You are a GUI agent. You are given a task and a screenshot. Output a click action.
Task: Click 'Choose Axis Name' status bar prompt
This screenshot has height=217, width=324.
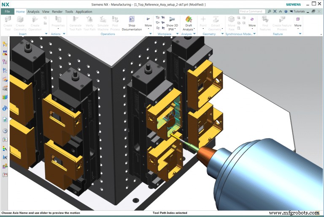pos(40,213)
